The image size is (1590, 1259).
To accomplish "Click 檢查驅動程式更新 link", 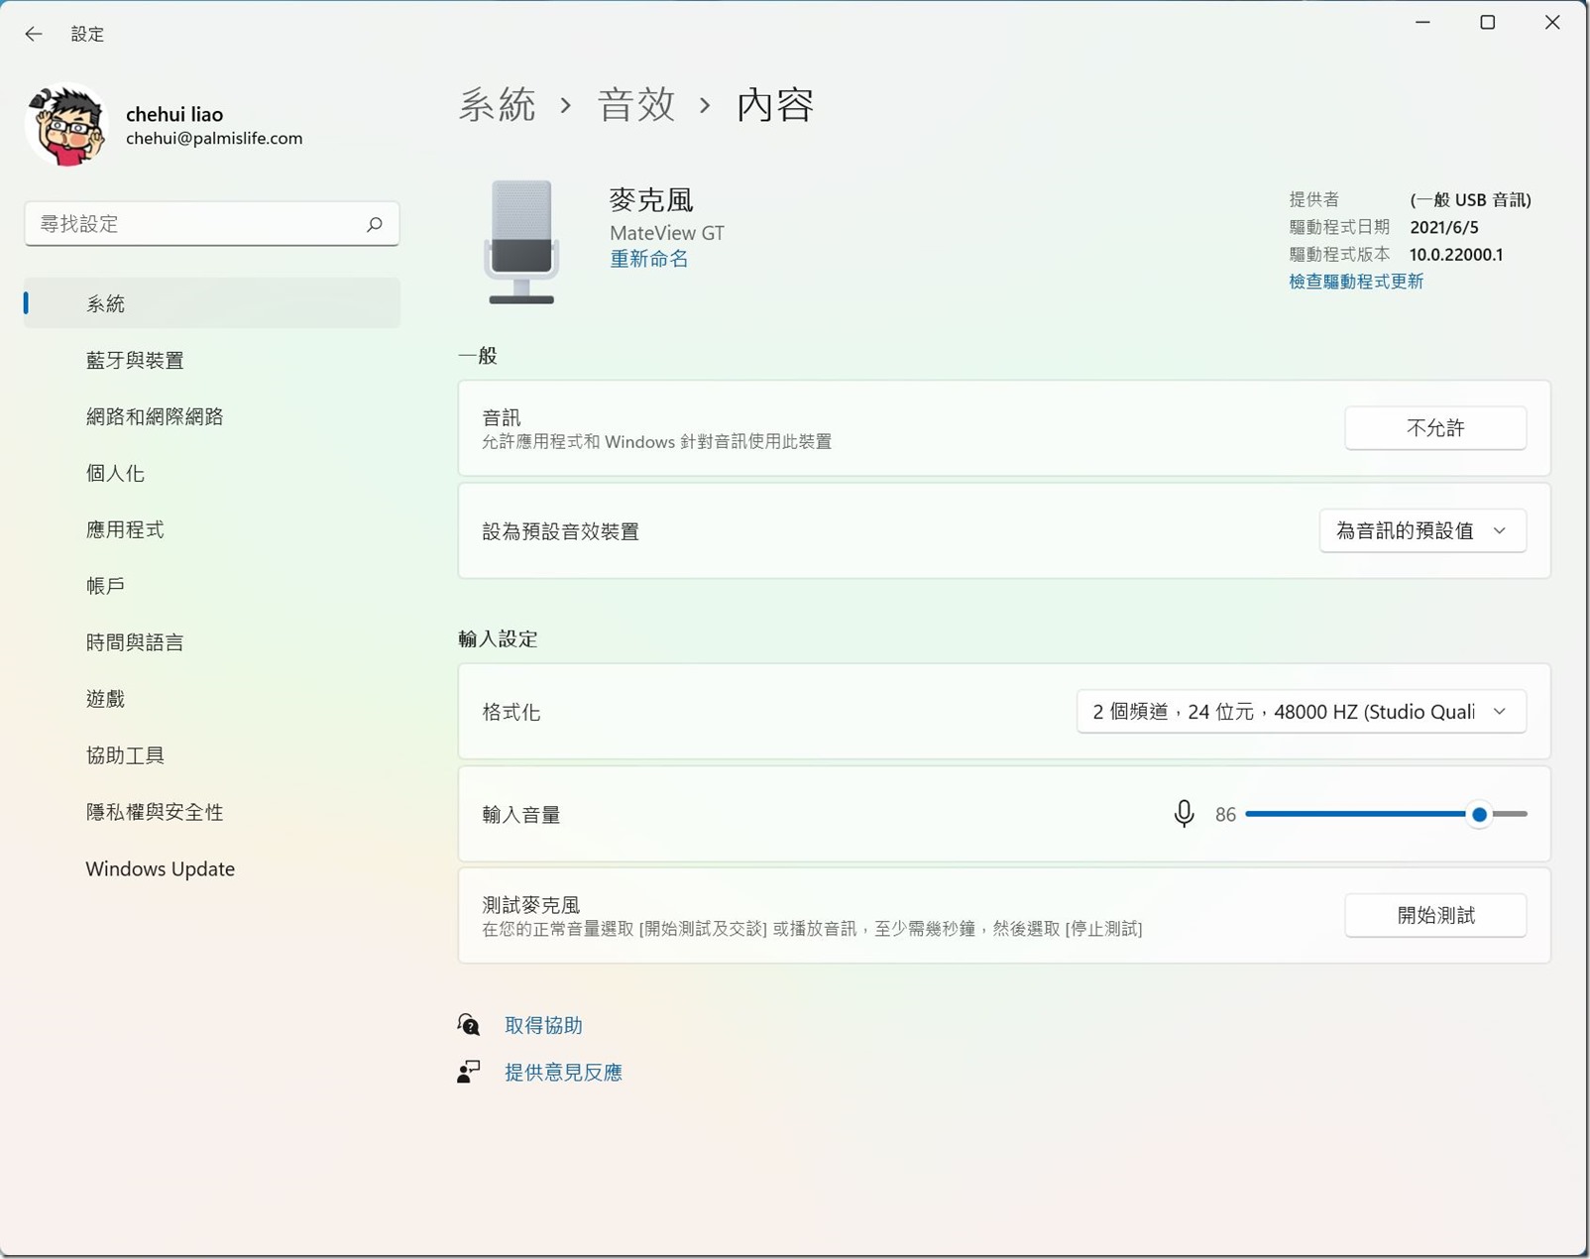I will point(1355,282).
